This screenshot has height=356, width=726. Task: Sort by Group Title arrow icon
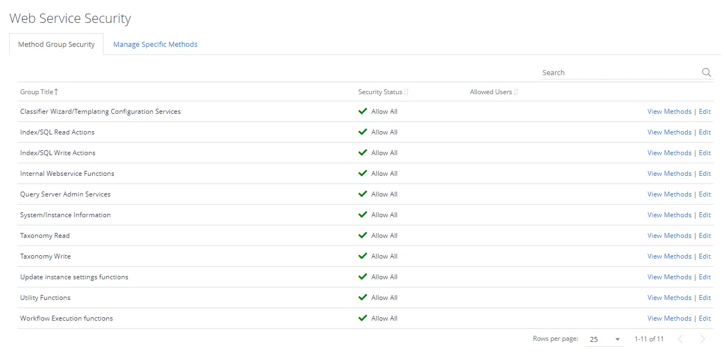click(x=56, y=92)
